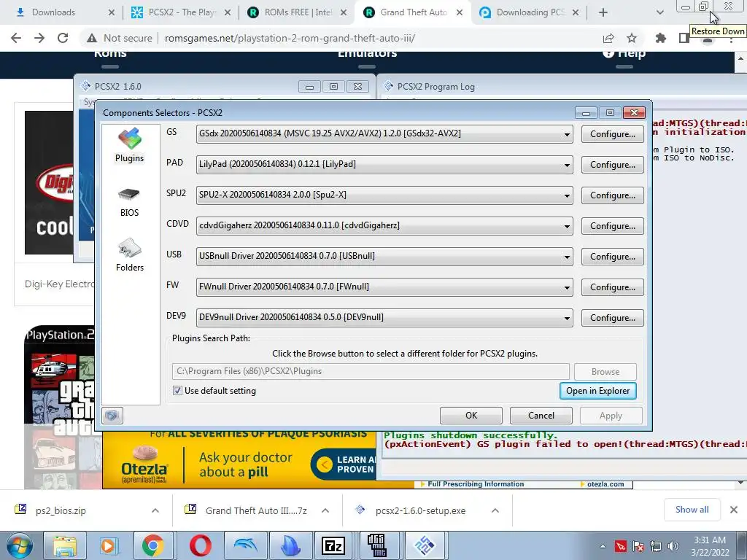
Task: Launch Opera from the taskbar
Action: 200,545
